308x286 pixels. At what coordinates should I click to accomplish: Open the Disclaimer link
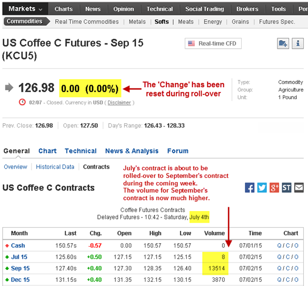(x=119, y=103)
